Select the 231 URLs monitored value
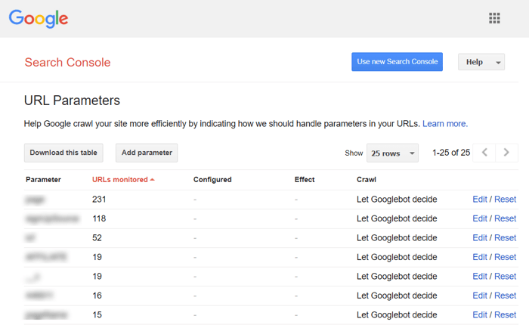This screenshot has height=325, width=529. [99, 200]
